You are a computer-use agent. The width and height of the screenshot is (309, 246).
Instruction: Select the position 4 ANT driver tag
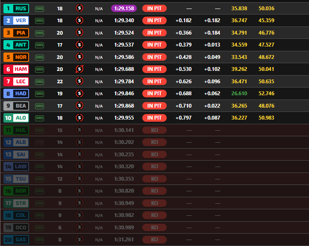(16, 45)
